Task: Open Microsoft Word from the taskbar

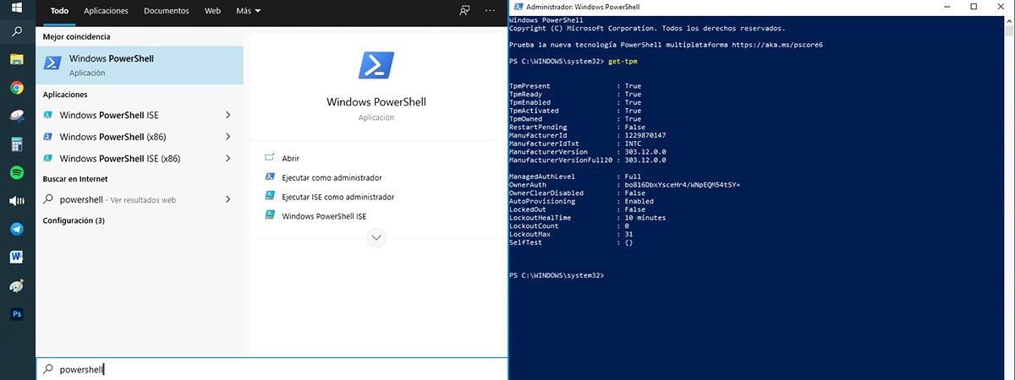Action: click(17, 257)
